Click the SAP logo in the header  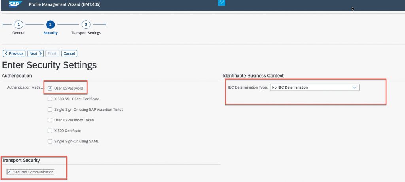pos(15,4)
